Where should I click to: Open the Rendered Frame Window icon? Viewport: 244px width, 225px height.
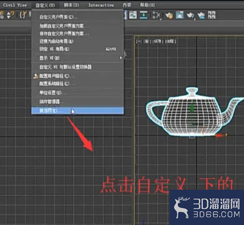click(179, 15)
